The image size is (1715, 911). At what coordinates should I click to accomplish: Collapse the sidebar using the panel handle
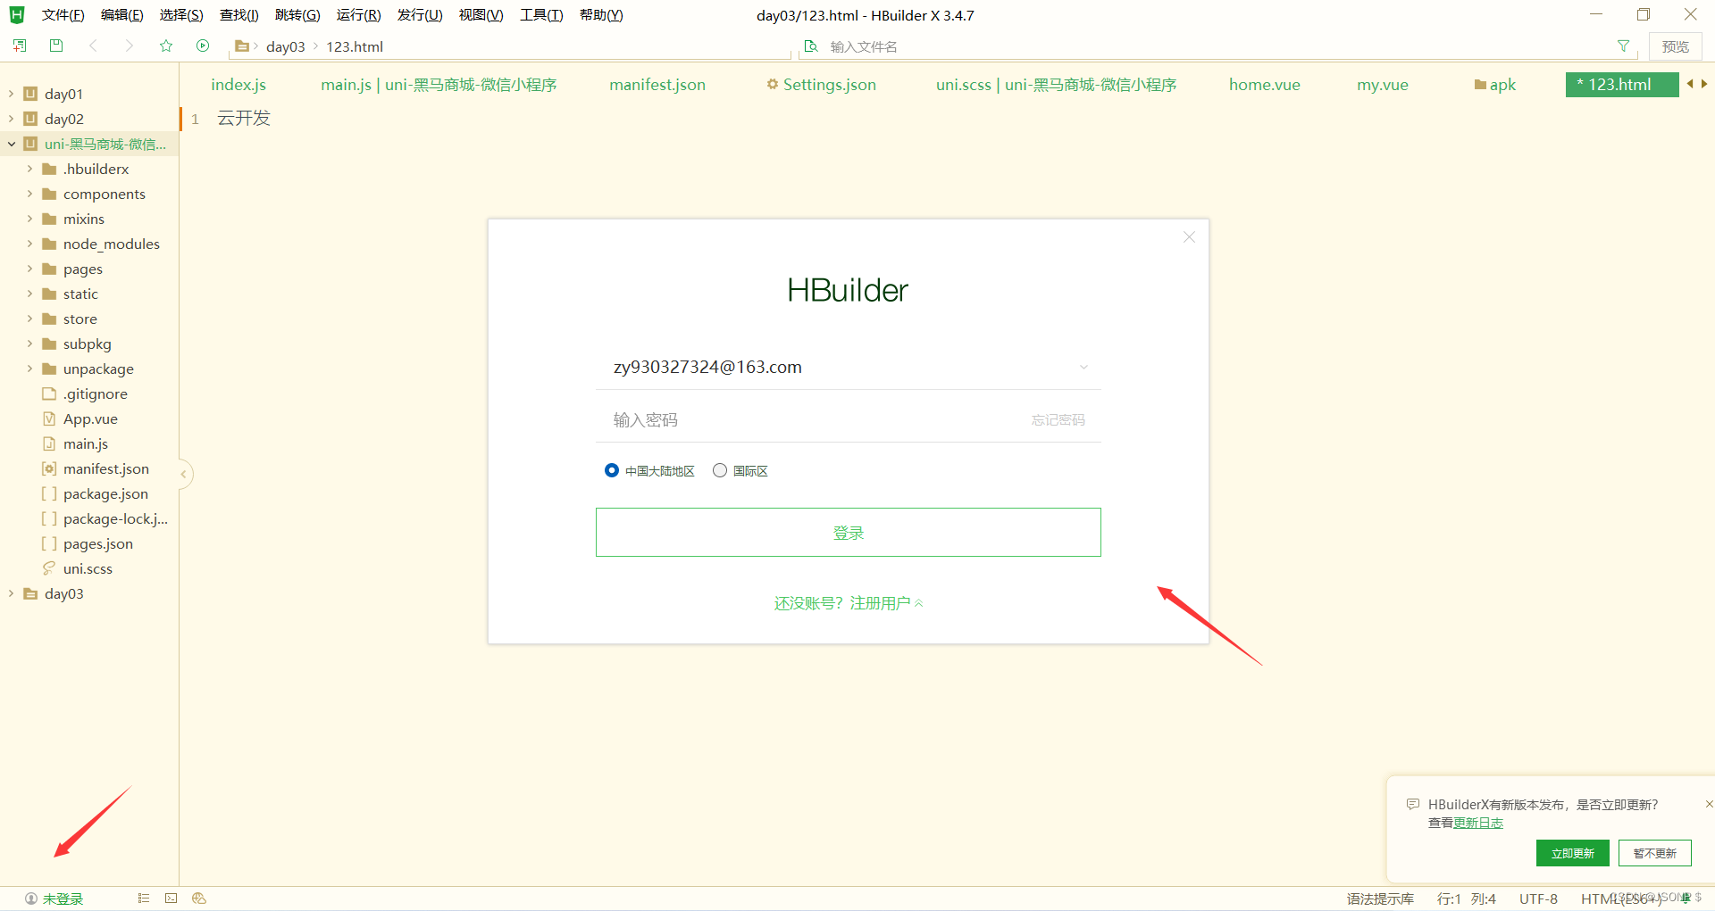point(184,474)
